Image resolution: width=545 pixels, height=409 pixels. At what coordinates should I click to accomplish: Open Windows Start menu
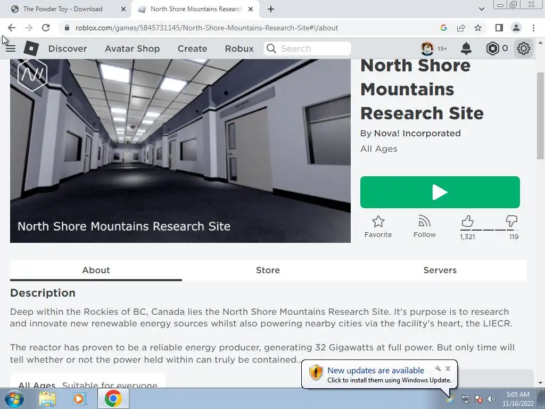14,398
